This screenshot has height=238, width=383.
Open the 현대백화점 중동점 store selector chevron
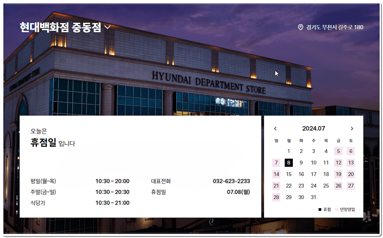pos(108,27)
